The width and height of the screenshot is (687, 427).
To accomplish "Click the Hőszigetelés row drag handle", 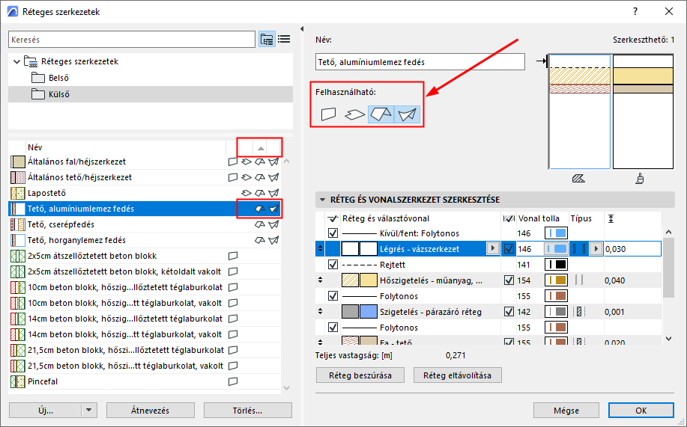I will (321, 280).
